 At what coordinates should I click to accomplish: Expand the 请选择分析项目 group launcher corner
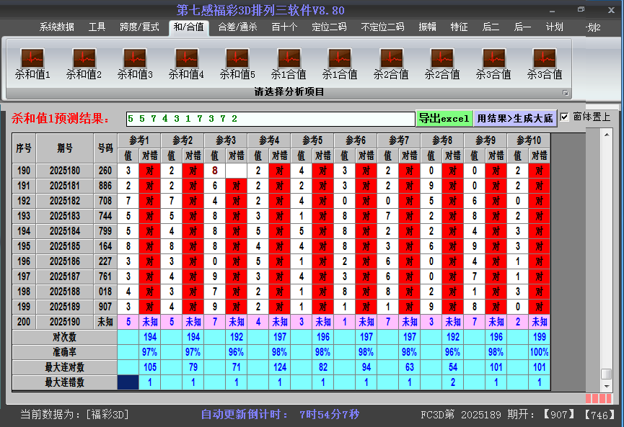point(565,93)
